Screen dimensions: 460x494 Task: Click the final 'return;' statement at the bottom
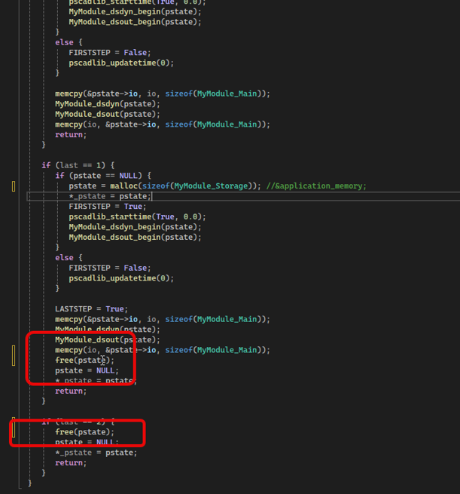click(x=70, y=462)
